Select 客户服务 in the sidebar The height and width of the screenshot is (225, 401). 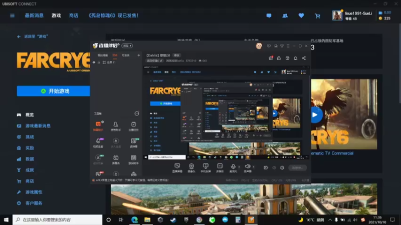click(x=30, y=203)
